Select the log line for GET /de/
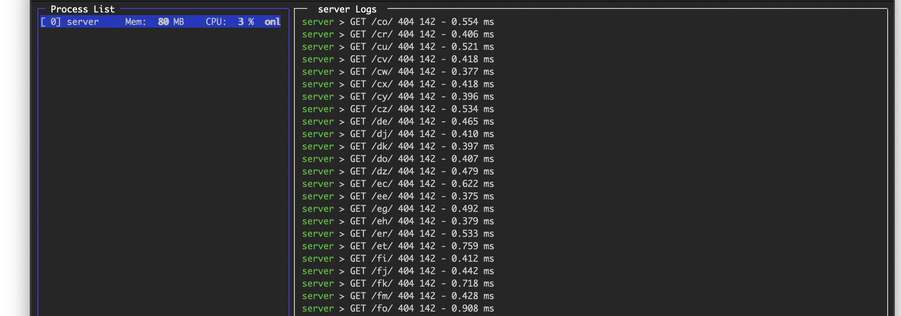The height and width of the screenshot is (316, 901). [398, 122]
